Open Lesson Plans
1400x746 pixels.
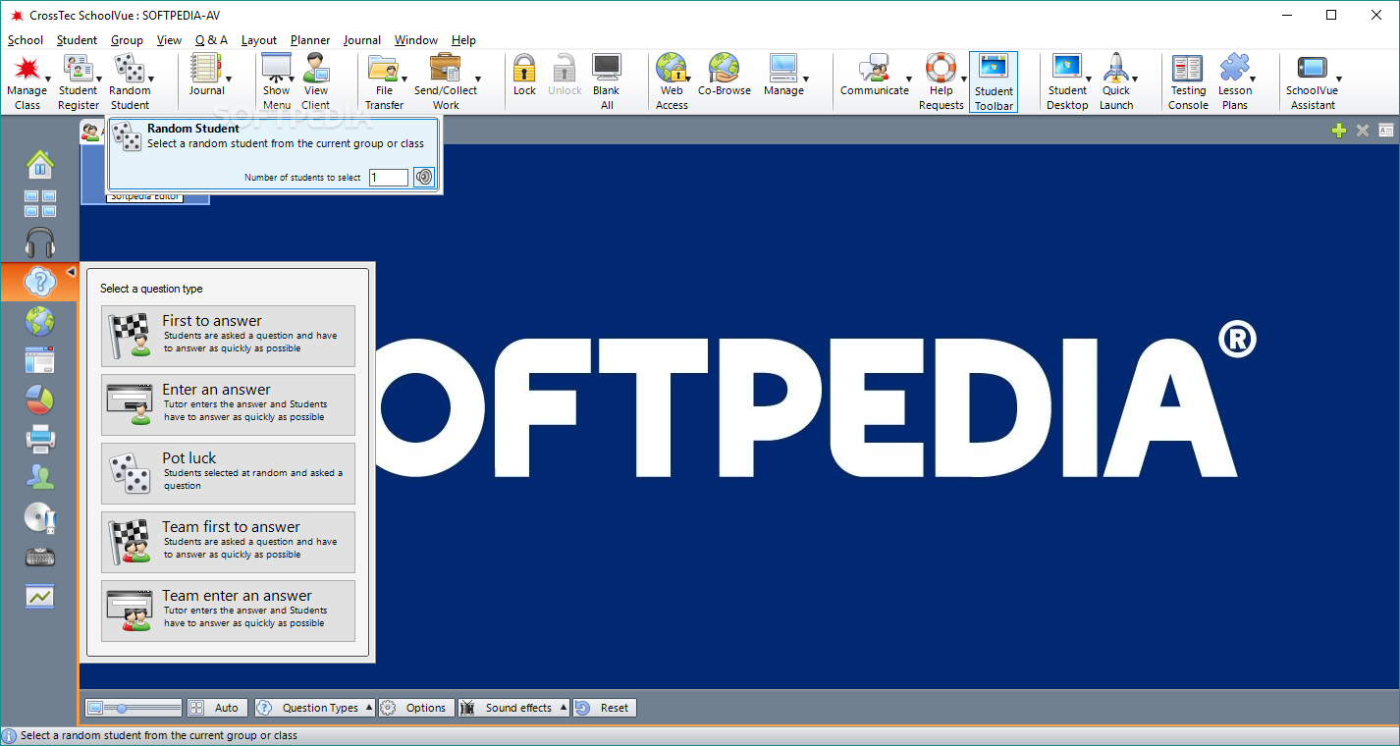[x=1235, y=82]
